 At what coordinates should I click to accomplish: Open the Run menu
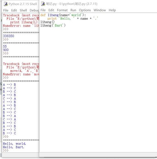(x=73, y=10)
